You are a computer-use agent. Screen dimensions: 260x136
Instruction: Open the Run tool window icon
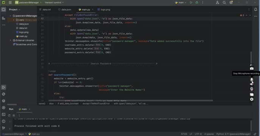click(x=3, y=87)
